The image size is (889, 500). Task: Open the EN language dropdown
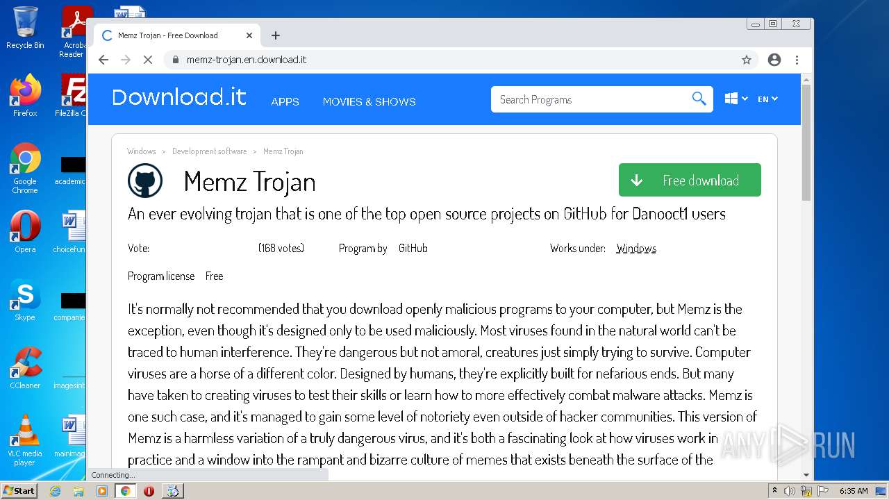(x=767, y=99)
